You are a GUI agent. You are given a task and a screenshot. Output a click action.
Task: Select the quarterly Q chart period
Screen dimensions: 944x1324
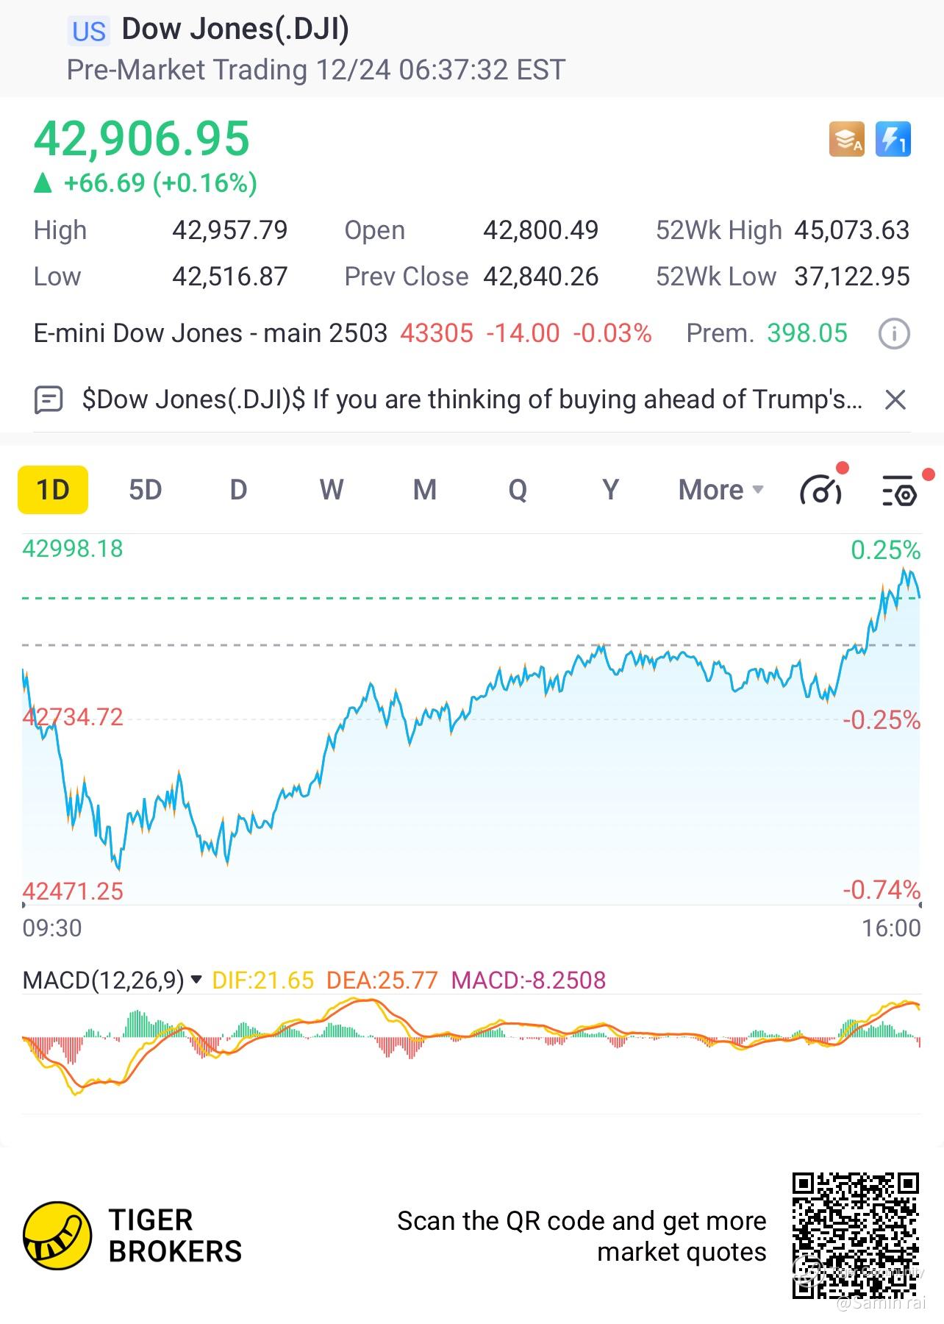tap(518, 490)
